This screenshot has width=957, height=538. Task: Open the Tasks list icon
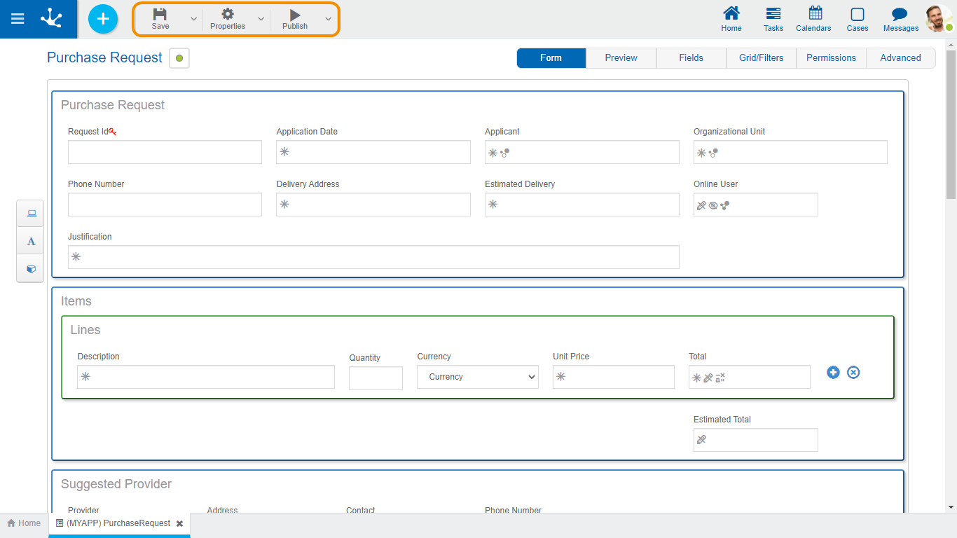[x=773, y=19]
